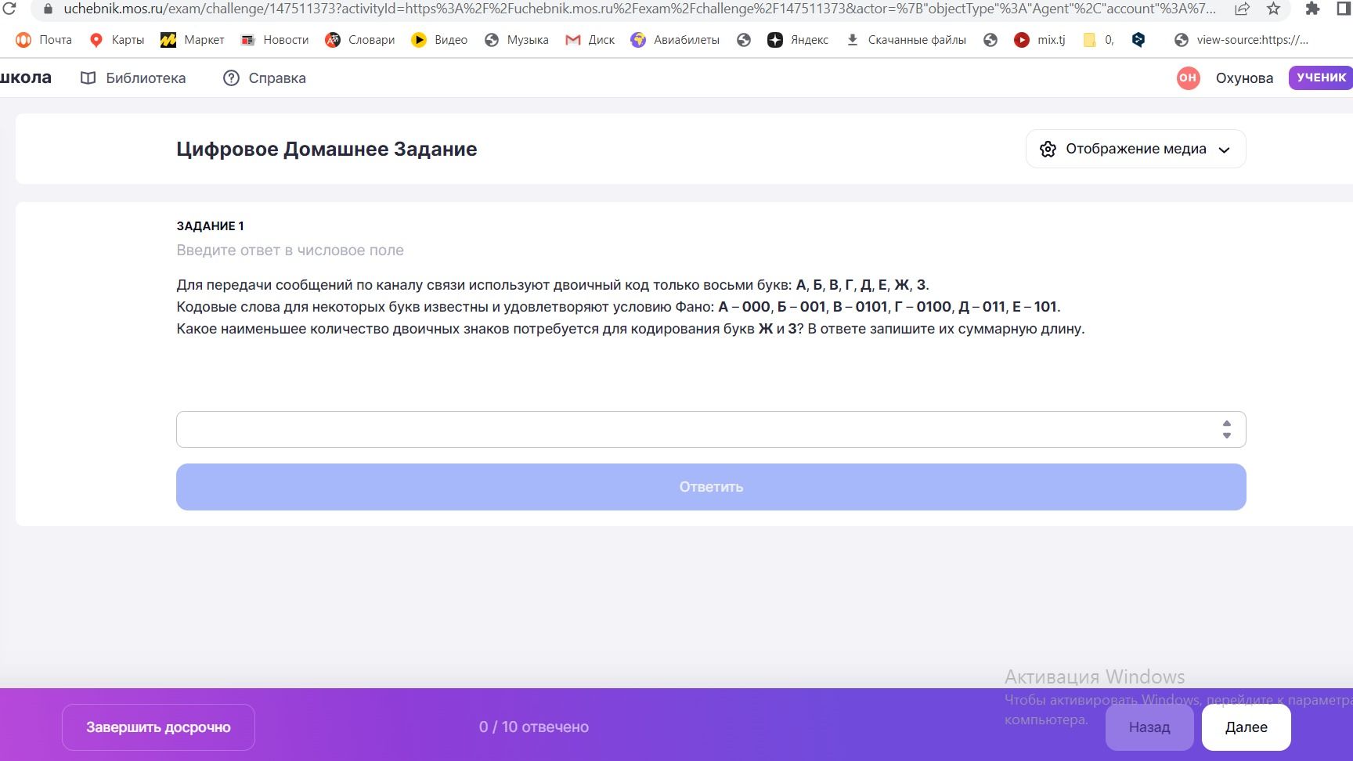Viewport: 1353px width, 761px height.
Task: Click the globe bookmark after Скачанные файлы
Action: (x=990, y=40)
